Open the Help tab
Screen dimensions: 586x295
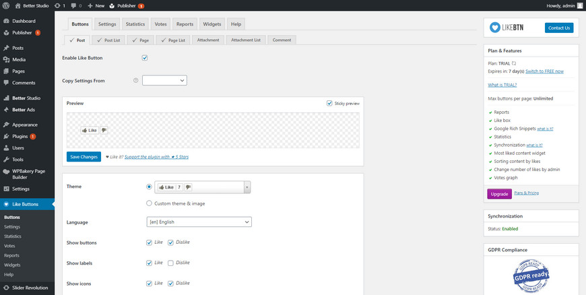click(x=236, y=24)
